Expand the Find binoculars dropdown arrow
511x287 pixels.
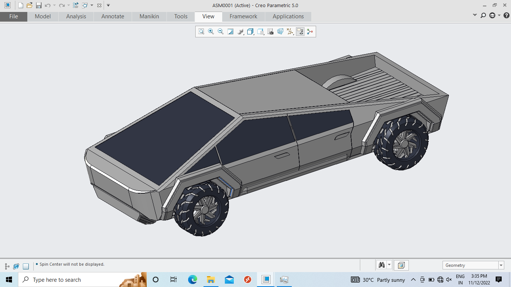tap(389, 265)
